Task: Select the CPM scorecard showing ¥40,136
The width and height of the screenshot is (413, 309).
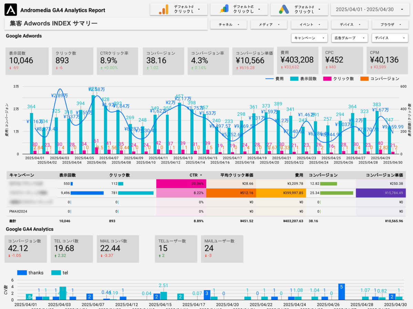Action: tap(388, 61)
